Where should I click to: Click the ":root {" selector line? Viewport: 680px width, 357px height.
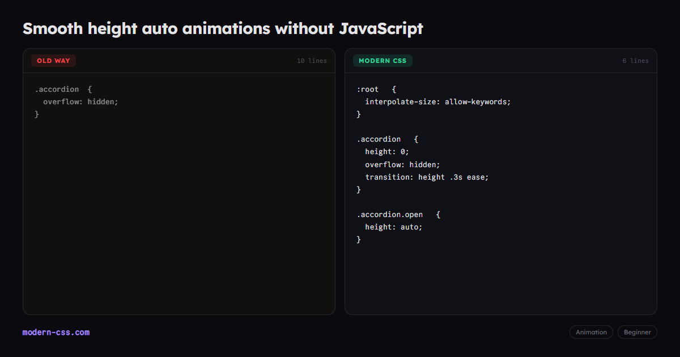(x=376, y=89)
